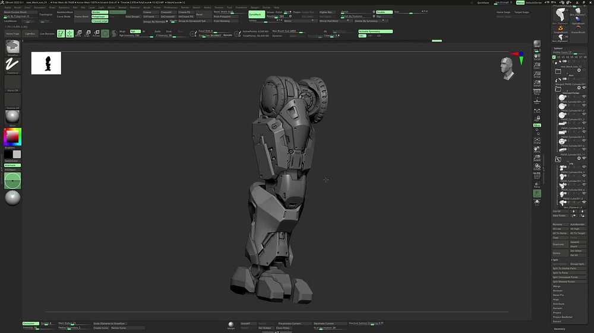Open the Alpha Off selector
Viewport: 594px width, 333px height.
click(x=12, y=82)
